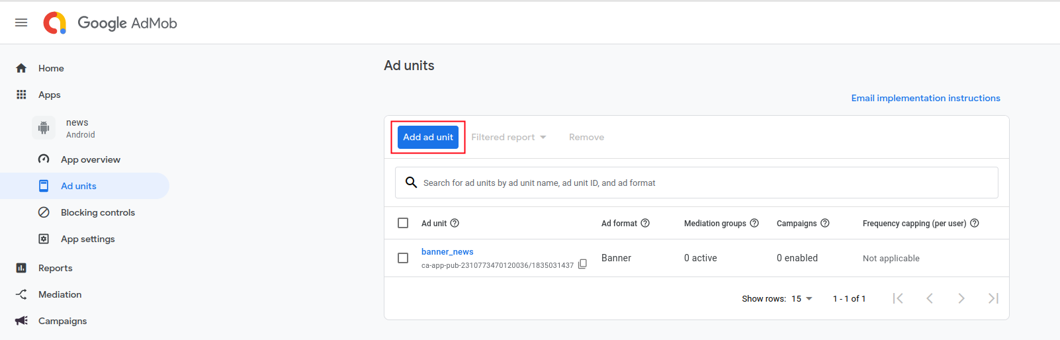
Task: Select all ad units checkbox in header
Action: (x=403, y=224)
